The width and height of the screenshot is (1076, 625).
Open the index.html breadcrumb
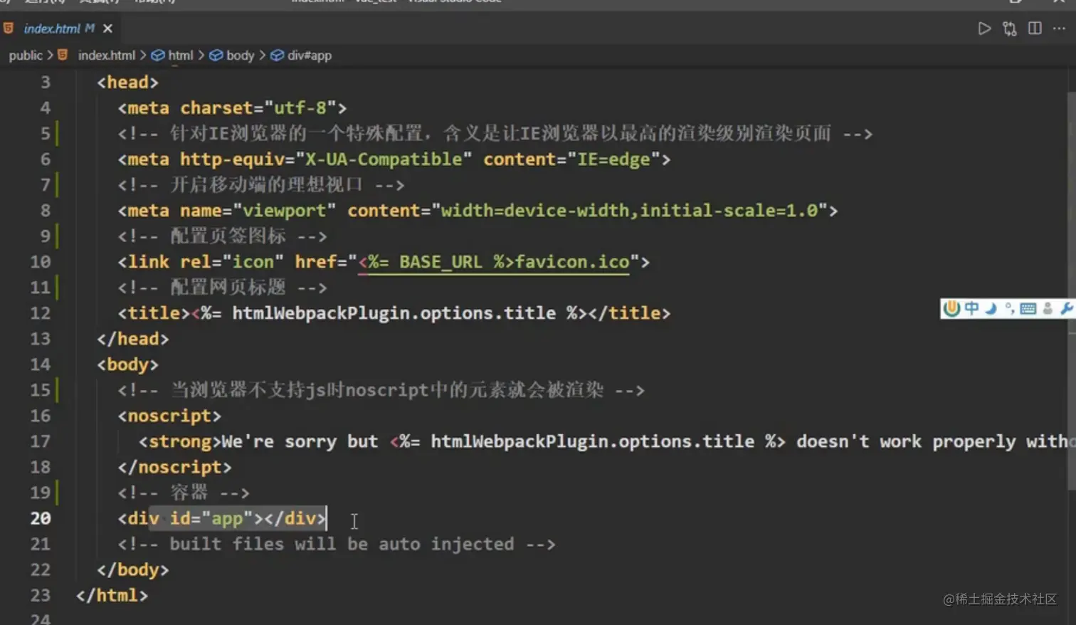[x=106, y=56]
